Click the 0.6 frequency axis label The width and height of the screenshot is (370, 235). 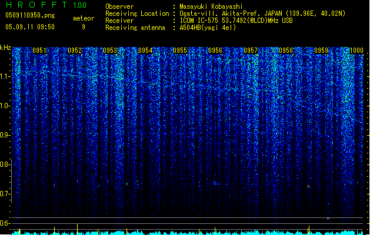point(5,223)
